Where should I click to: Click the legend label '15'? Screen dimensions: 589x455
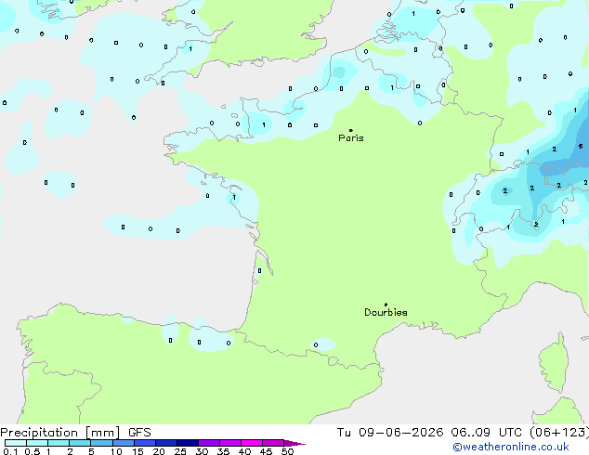click(137, 451)
